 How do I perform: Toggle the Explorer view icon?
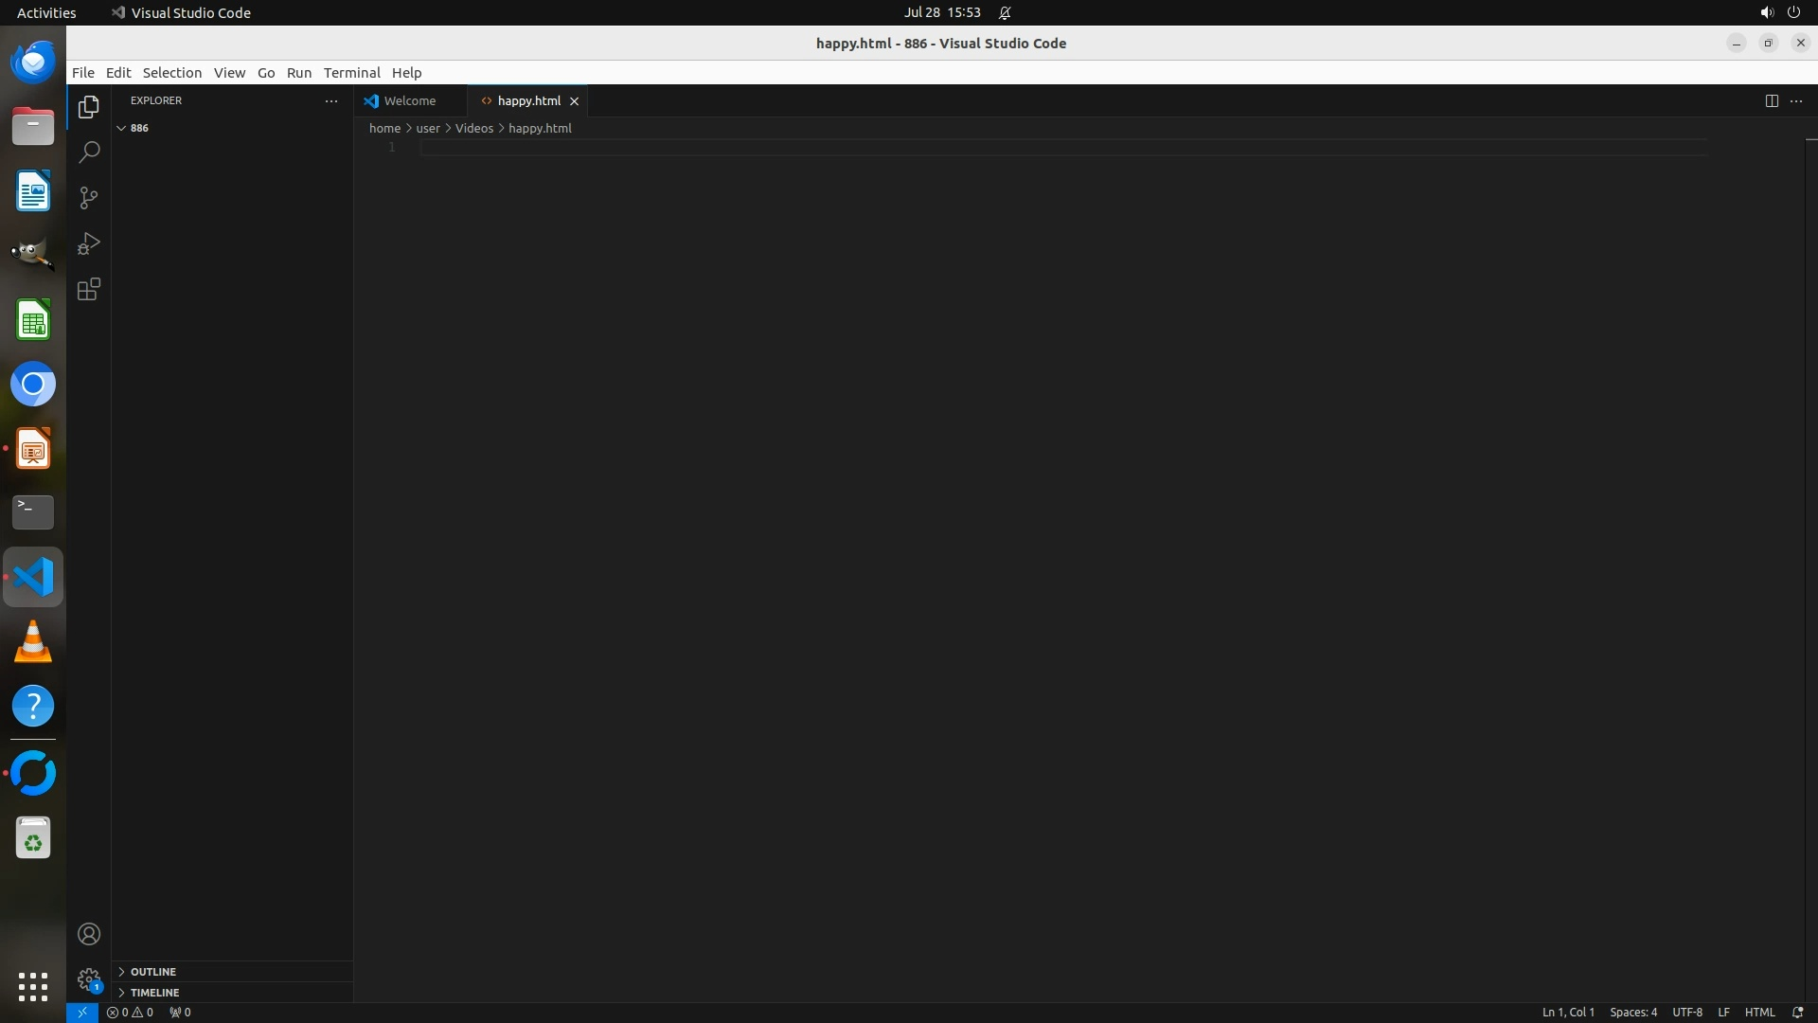click(x=89, y=107)
